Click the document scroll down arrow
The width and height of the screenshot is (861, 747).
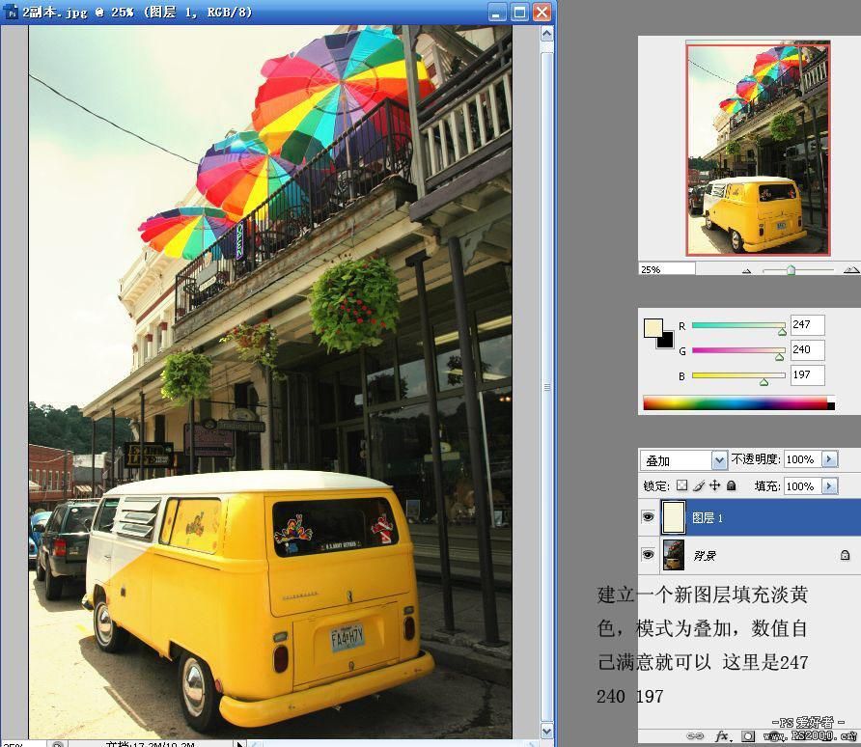(x=547, y=731)
